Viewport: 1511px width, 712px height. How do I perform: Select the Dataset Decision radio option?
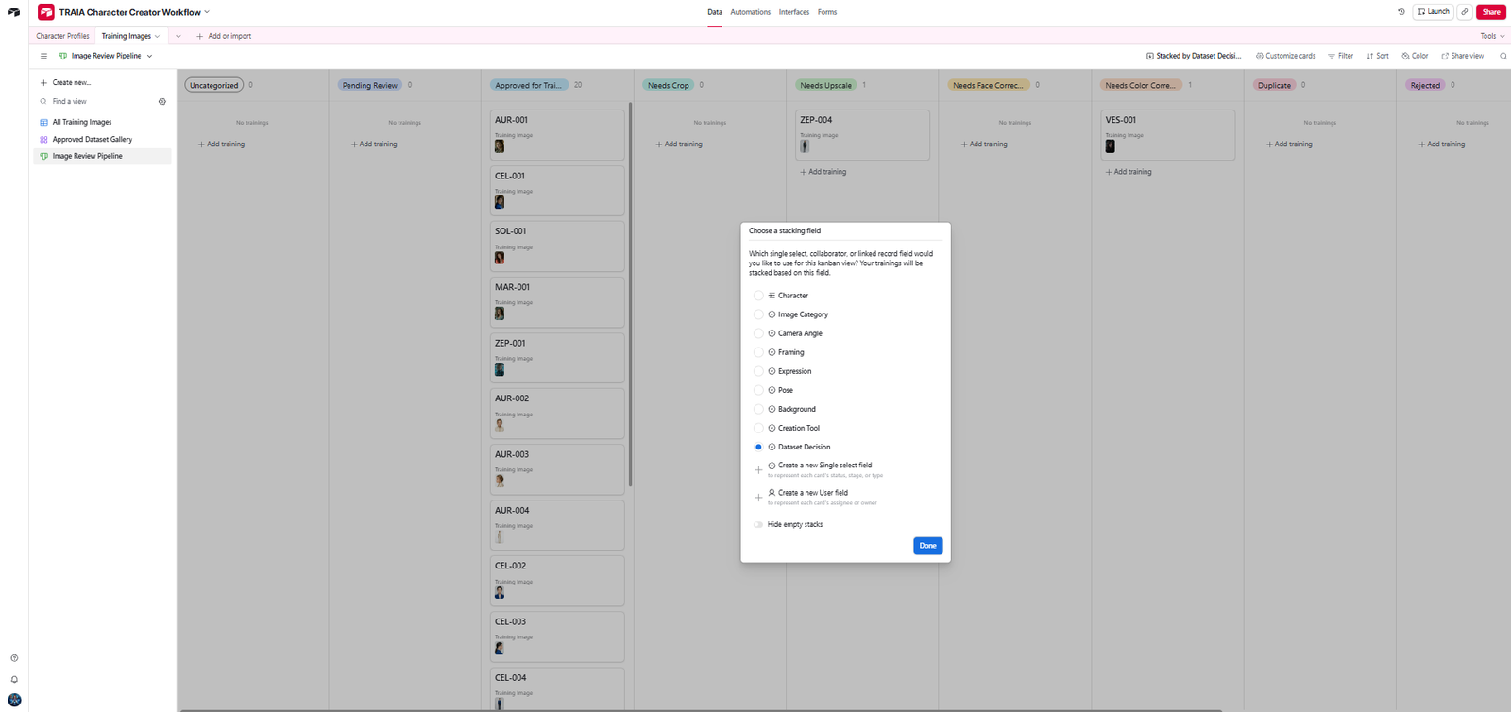(x=758, y=447)
